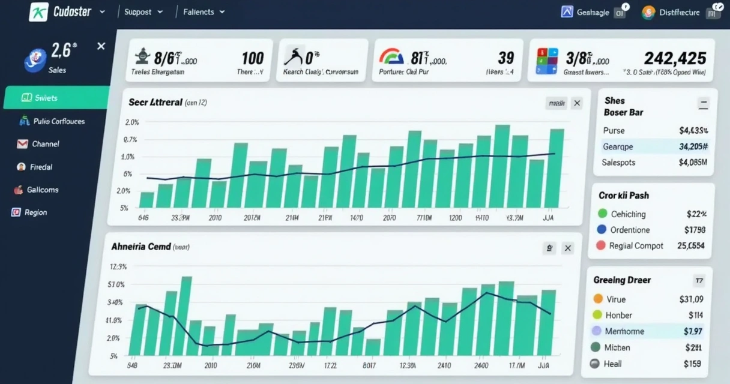Click the rainbow gauge icon in Porturec card
The width and height of the screenshot is (730, 384).
(x=391, y=57)
